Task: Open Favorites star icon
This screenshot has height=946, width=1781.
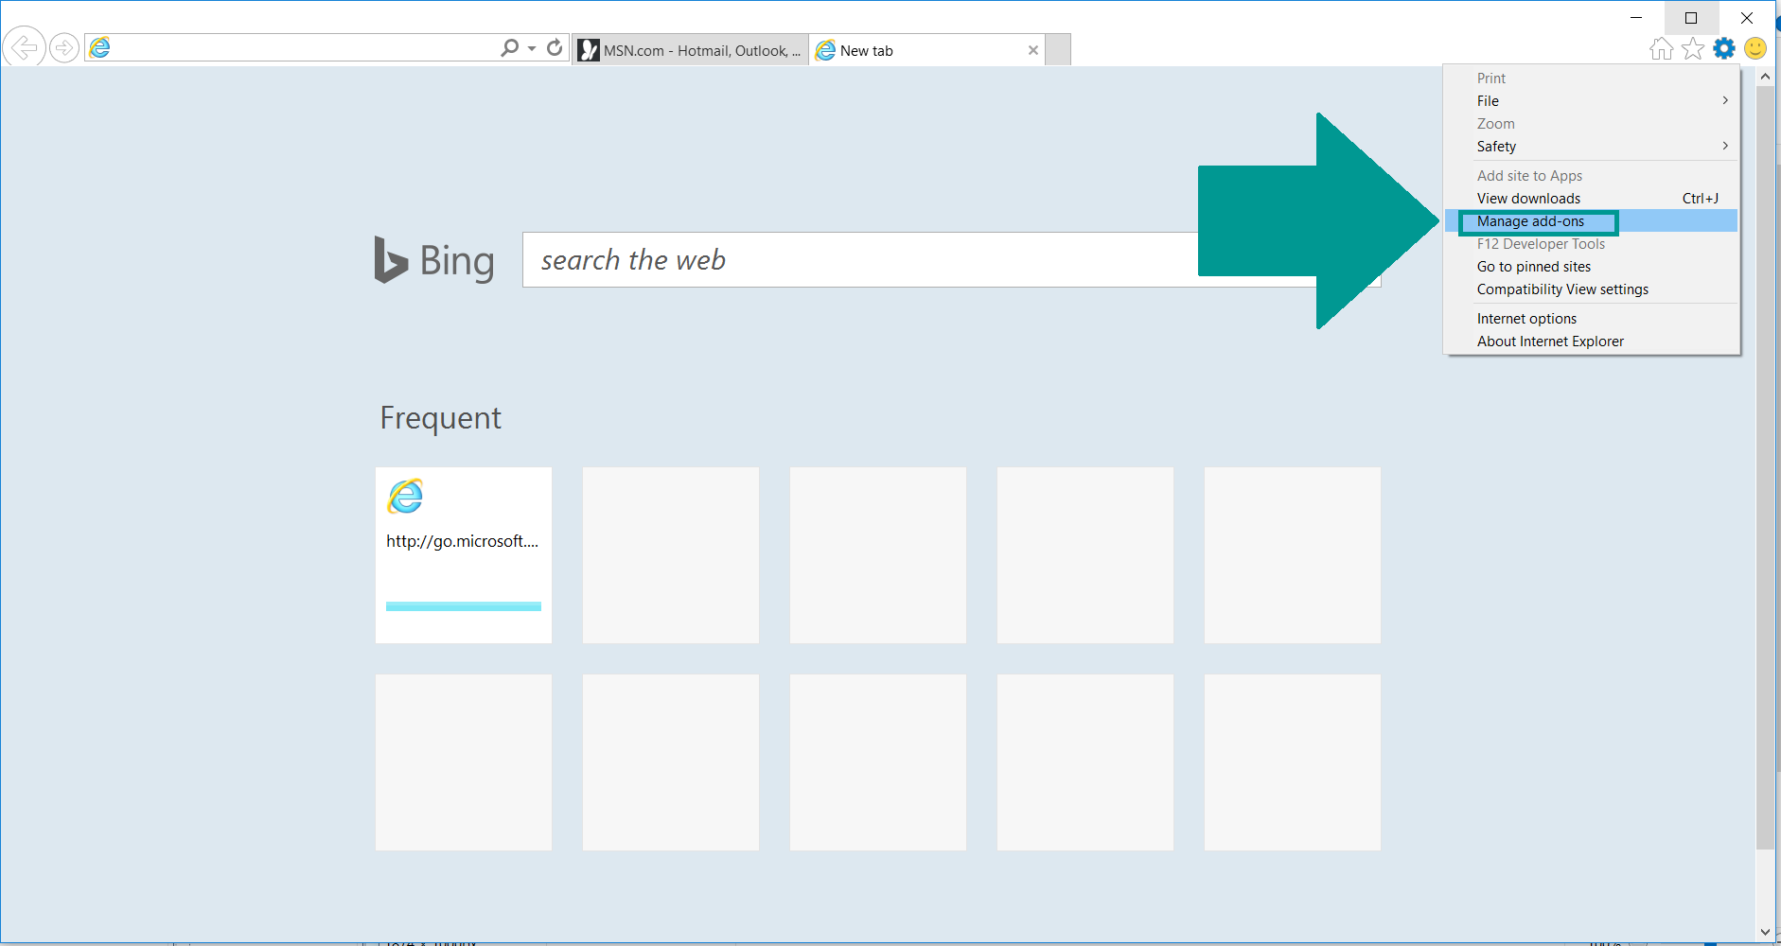Action: coord(1693,49)
